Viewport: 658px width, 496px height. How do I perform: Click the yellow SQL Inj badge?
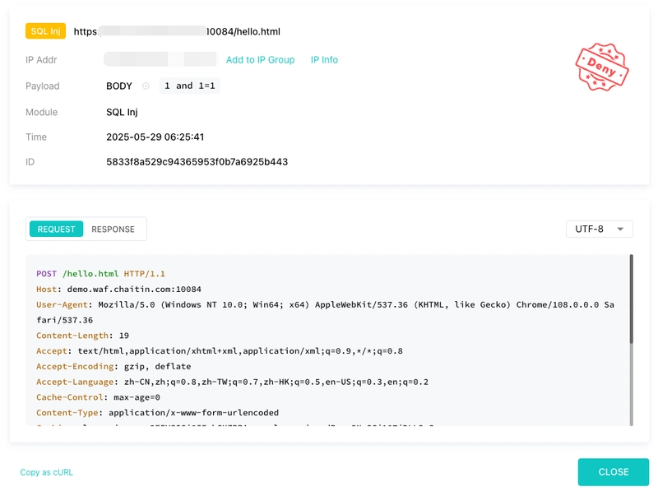tap(46, 31)
